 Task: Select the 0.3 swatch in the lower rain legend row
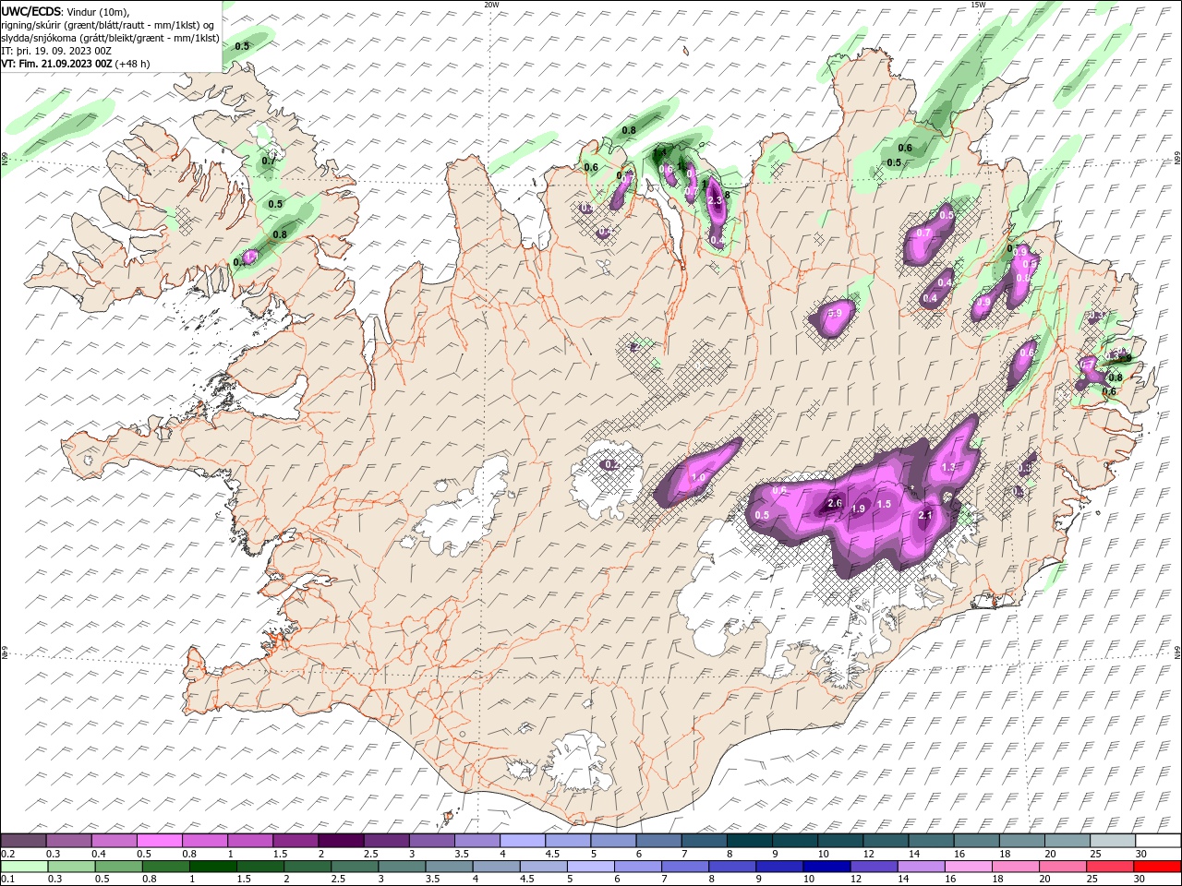point(71,867)
